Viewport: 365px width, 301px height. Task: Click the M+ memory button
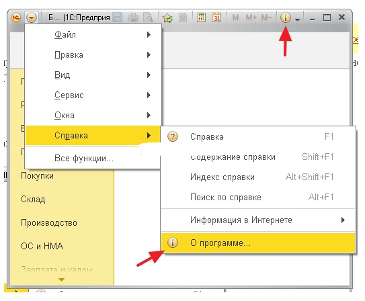pos(251,17)
